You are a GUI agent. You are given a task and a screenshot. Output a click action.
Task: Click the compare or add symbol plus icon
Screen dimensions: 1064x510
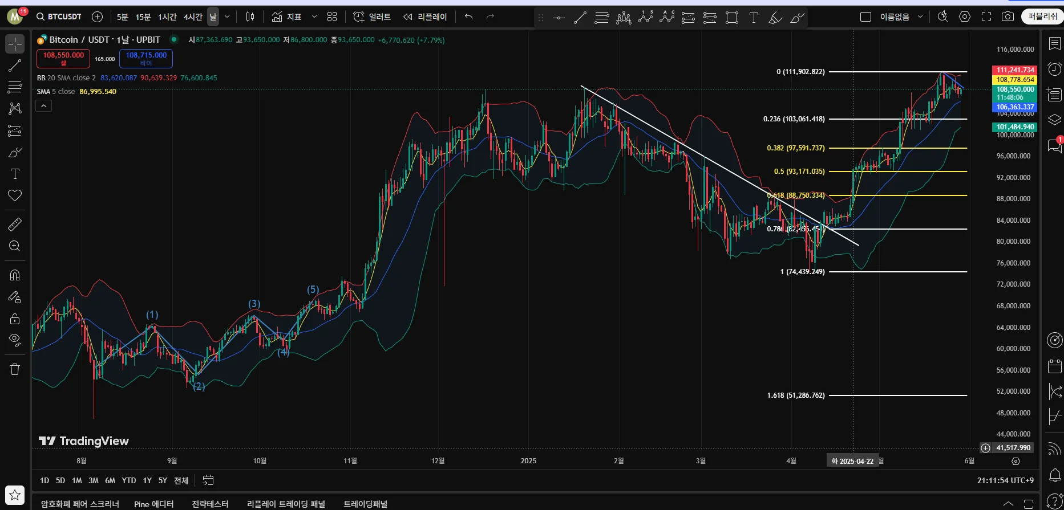click(98, 17)
